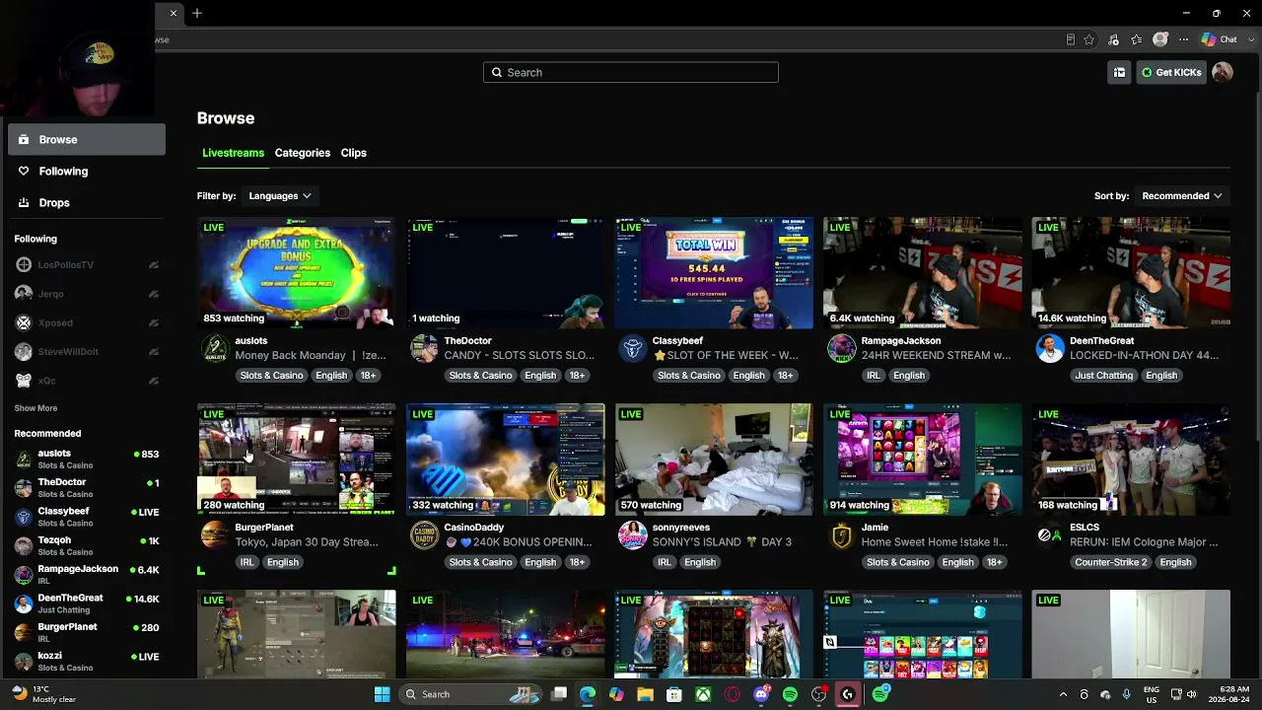The width and height of the screenshot is (1262, 710).
Task: Open LosPollosTV in the Following list
Action: click(x=87, y=265)
